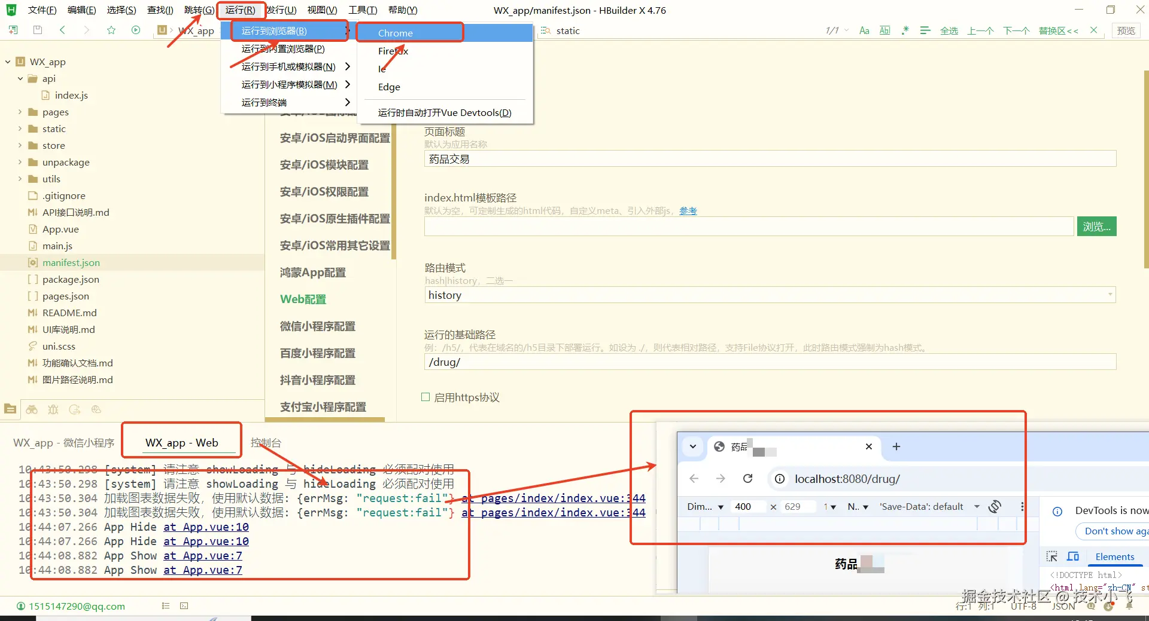Toggle the device toolbar icon in DevTools

pyautogui.click(x=1073, y=557)
